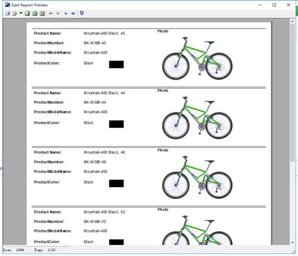298x256 pixels.
Task: Go to the next page arrow
Action: tap(66, 14)
